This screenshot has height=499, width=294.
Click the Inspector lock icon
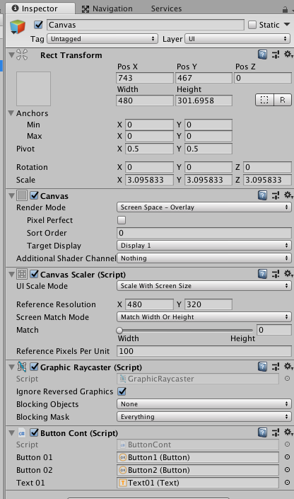[x=285, y=9]
